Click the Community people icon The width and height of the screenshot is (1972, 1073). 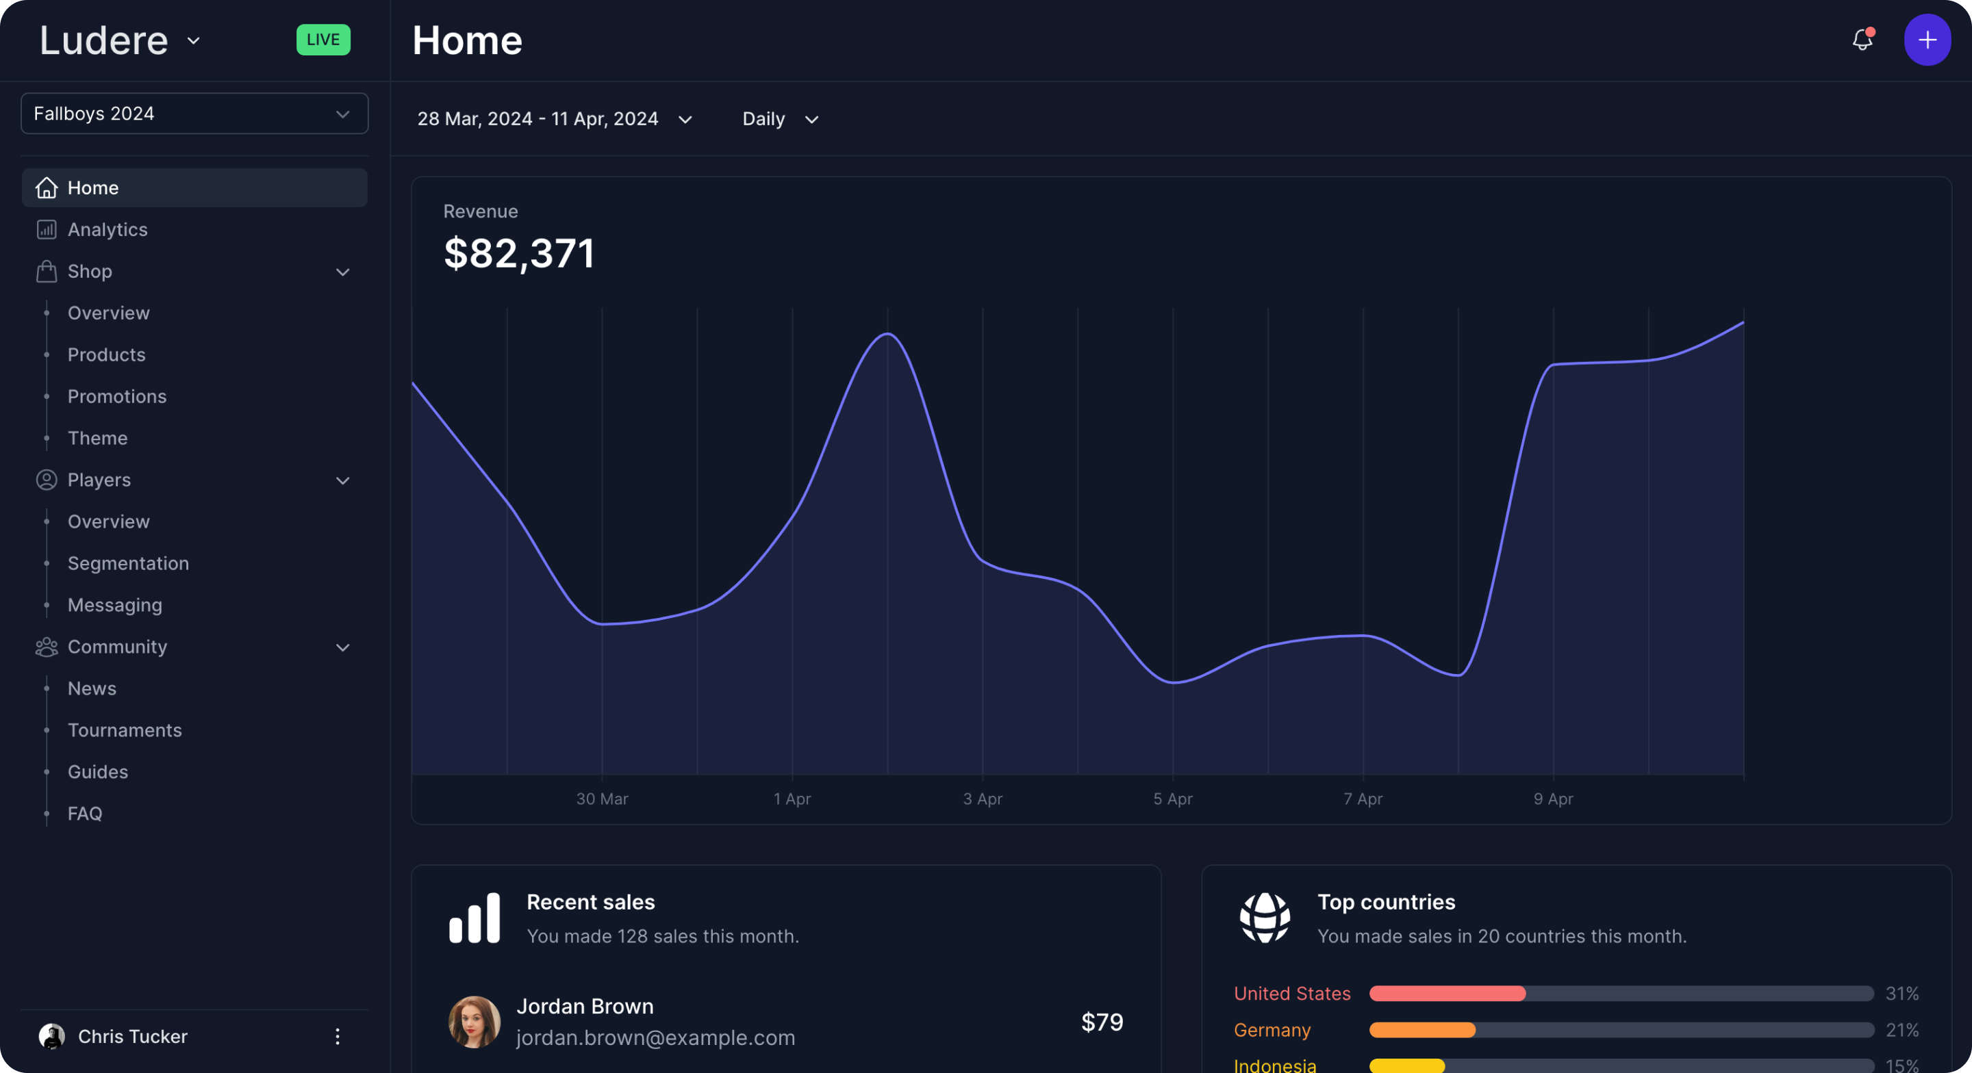coord(47,647)
